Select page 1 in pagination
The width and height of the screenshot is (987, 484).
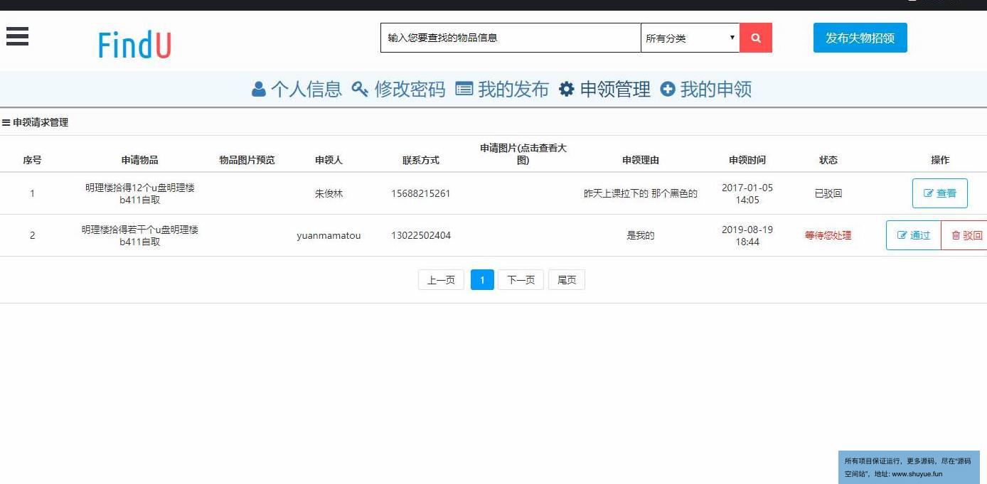click(482, 280)
